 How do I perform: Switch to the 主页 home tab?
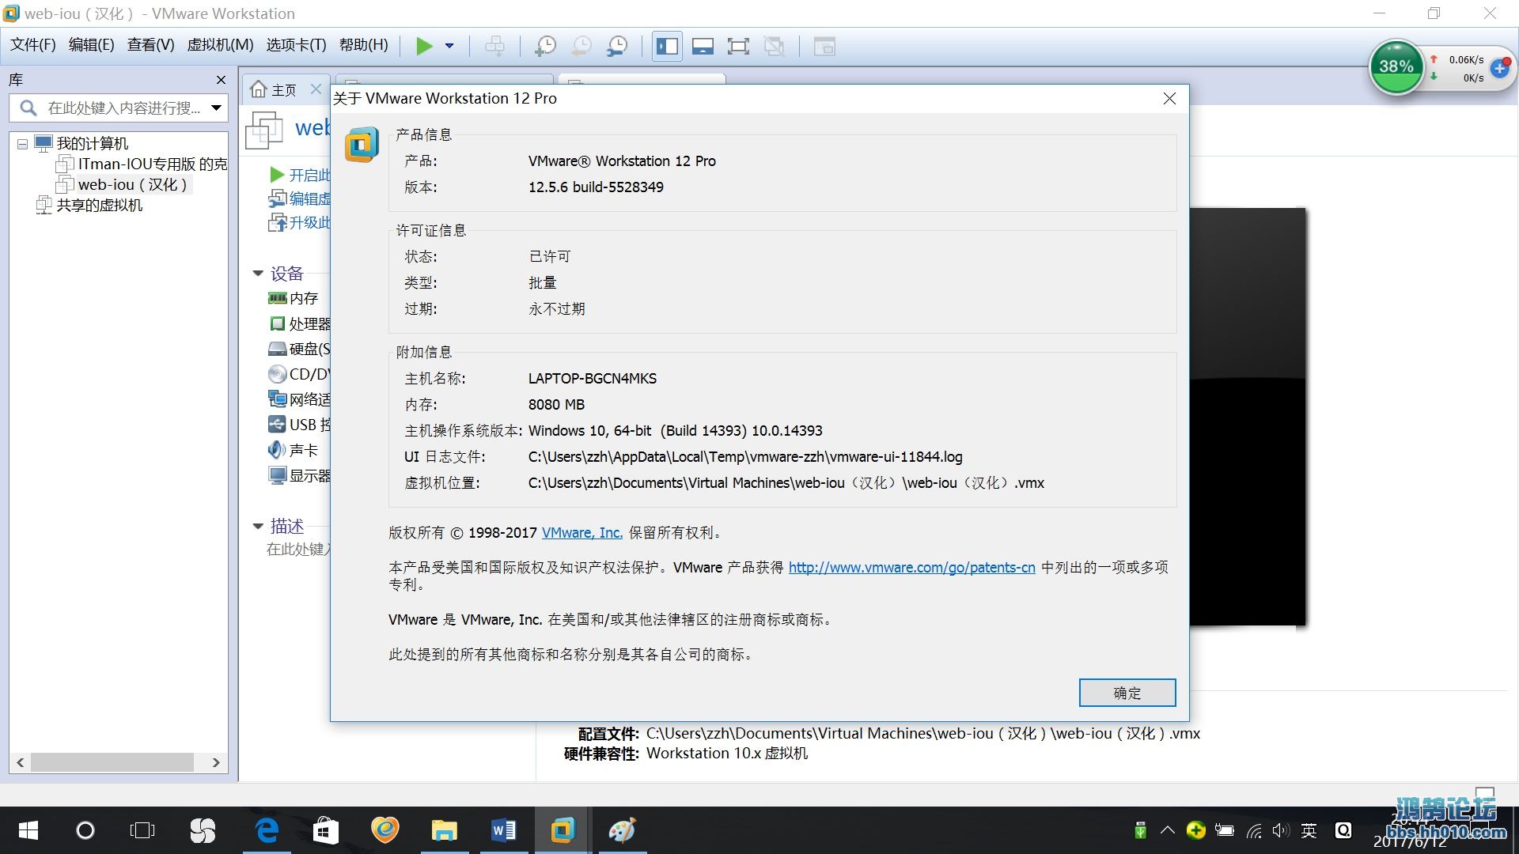point(274,89)
